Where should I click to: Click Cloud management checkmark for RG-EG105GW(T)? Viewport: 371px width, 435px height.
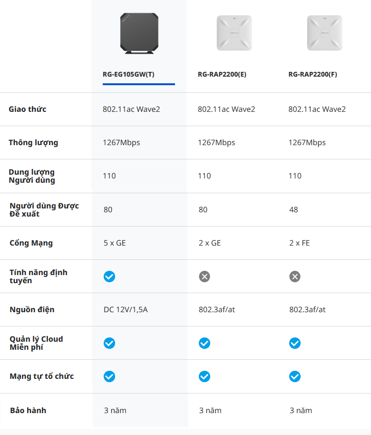pyautogui.click(x=109, y=343)
